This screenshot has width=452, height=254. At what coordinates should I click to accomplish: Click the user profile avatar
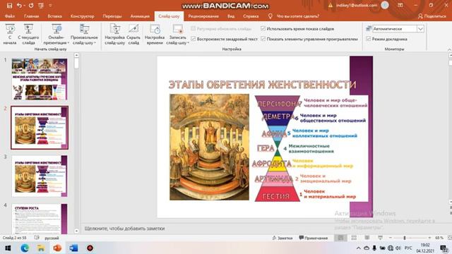(x=385, y=5)
